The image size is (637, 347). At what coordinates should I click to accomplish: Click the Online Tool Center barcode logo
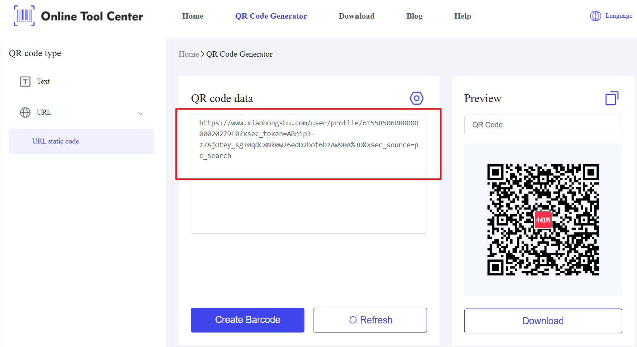pos(24,16)
